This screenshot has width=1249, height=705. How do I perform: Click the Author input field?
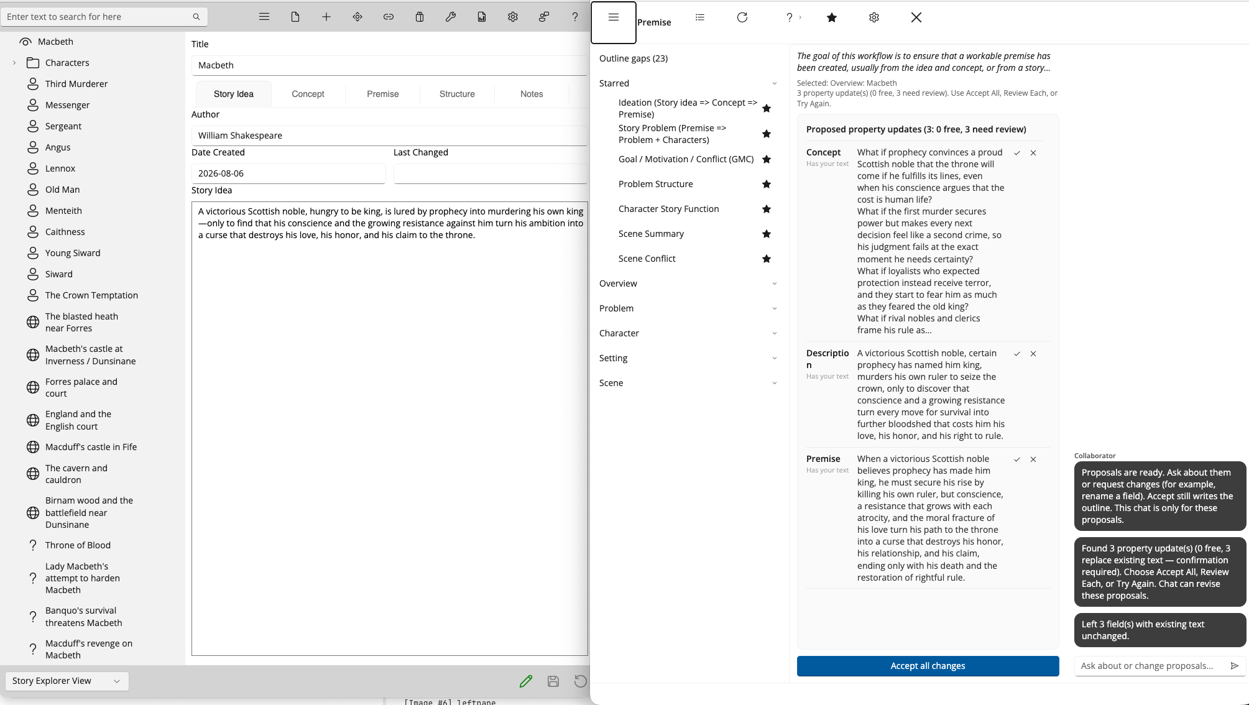coord(389,136)
